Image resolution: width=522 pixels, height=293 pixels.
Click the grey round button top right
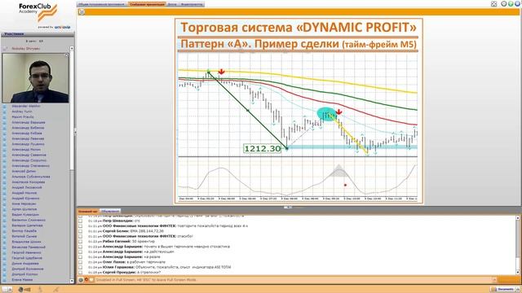pyautogui.click(x=504, y=4)
